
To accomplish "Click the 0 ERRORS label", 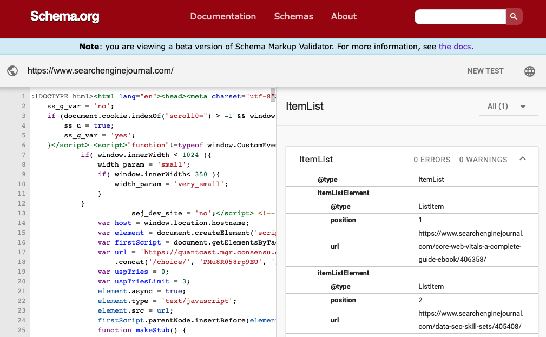I will (432, 160).
